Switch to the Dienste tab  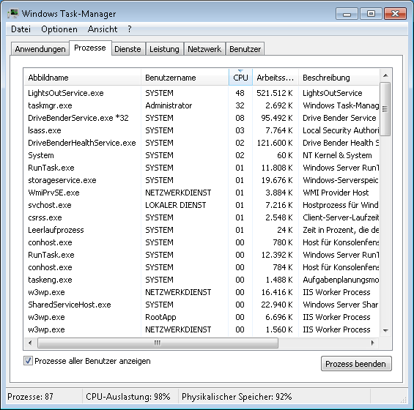127,49
